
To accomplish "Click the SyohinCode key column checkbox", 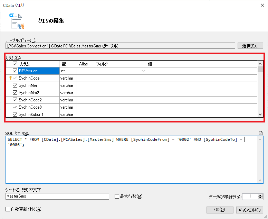I will (15, 78).
